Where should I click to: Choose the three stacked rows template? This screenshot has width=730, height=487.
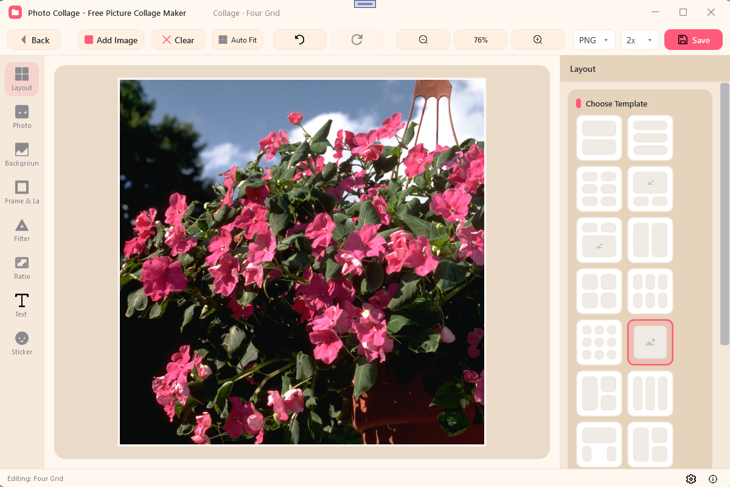(x=650, y=138)
